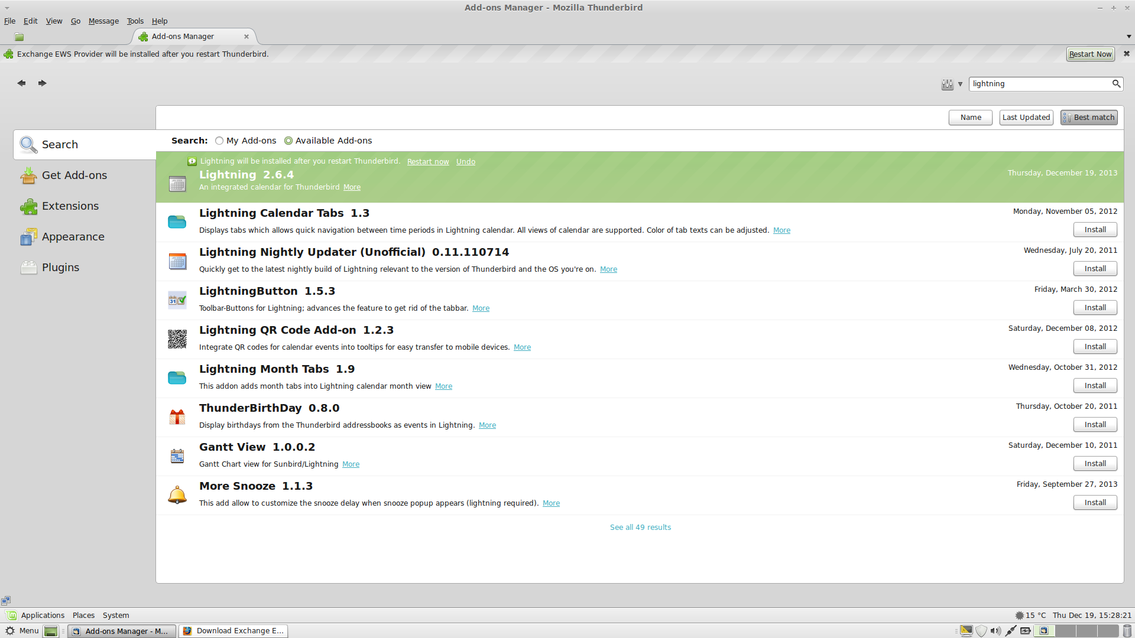This screenshot has height=638, width=1135.
Task: Open the tools gear menu for add-ons
Action: point(952,84)
